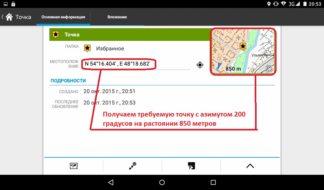Tap the star point icon in green header
Image resolution: width=324 pixels, height=190 pixels.
pyautogui.click(x=56, y=35)
